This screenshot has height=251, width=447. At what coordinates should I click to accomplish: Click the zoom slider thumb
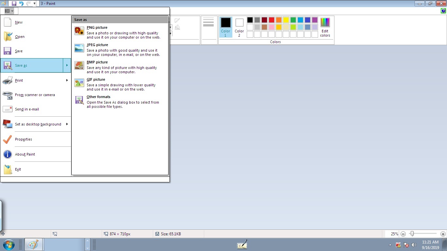coord(412,234)
